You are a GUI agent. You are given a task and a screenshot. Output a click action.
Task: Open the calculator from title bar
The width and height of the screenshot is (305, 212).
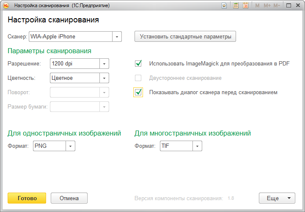(236, 6)
